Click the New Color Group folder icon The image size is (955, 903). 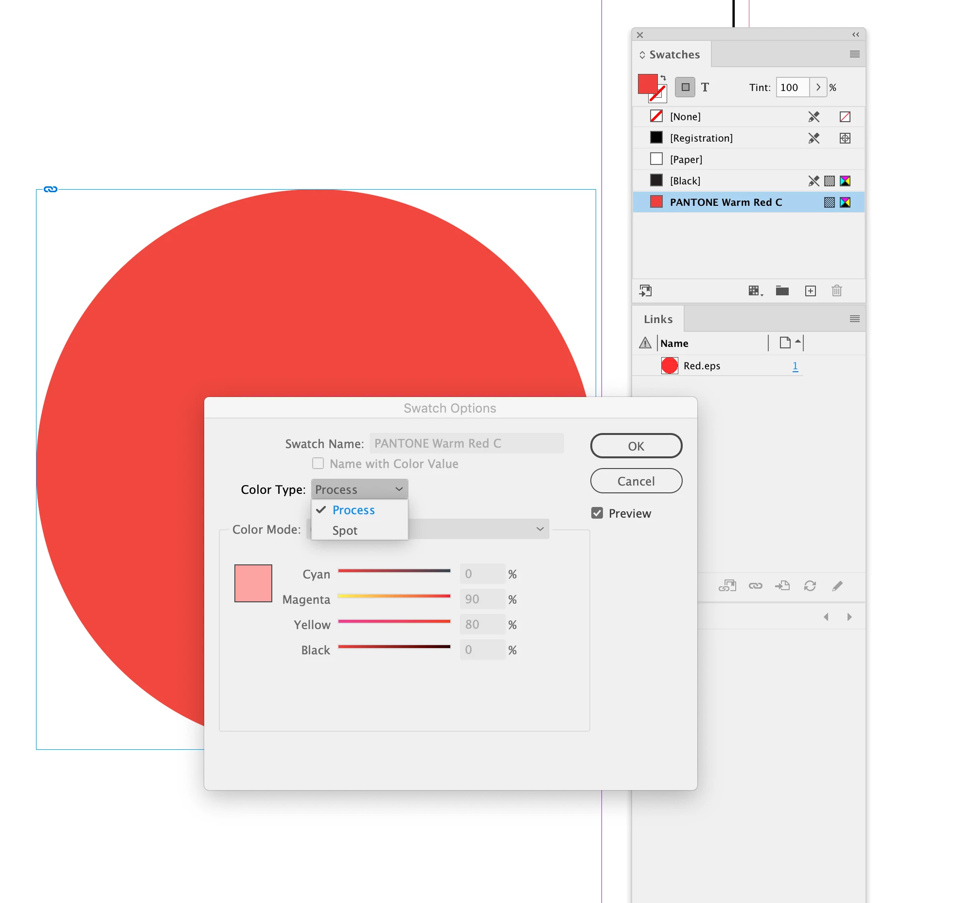782,291
